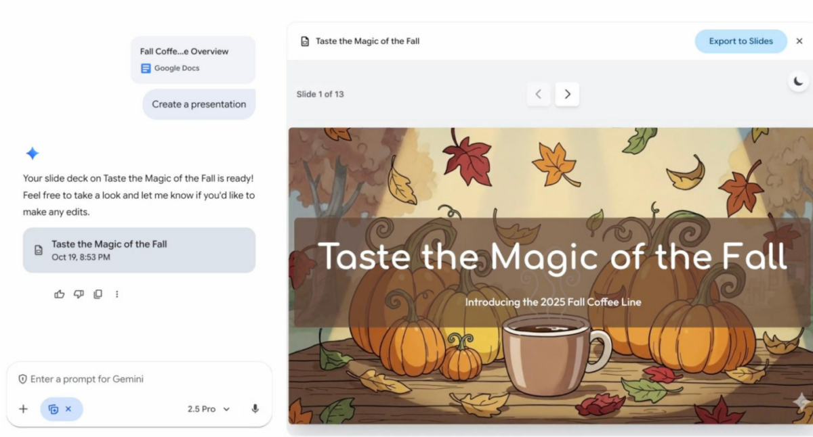Activate the microphone for voice input
The image size is (813, 437).
255,409
